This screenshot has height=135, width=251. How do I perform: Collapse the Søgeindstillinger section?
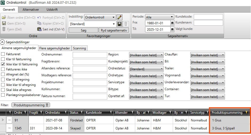(2, 42)
